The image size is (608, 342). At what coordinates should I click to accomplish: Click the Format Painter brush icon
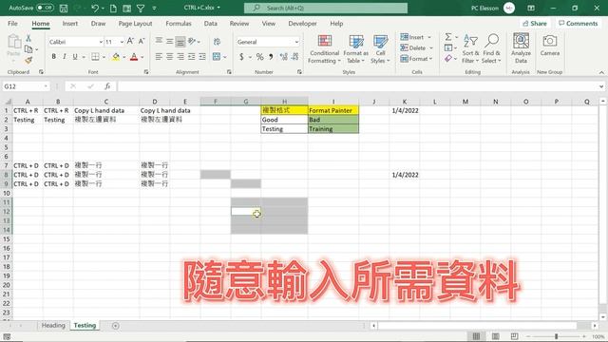28,60
